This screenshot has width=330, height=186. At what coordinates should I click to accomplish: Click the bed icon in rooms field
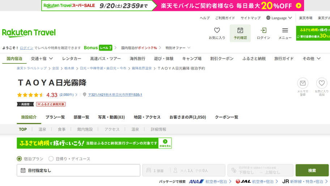tap(149, 170)
